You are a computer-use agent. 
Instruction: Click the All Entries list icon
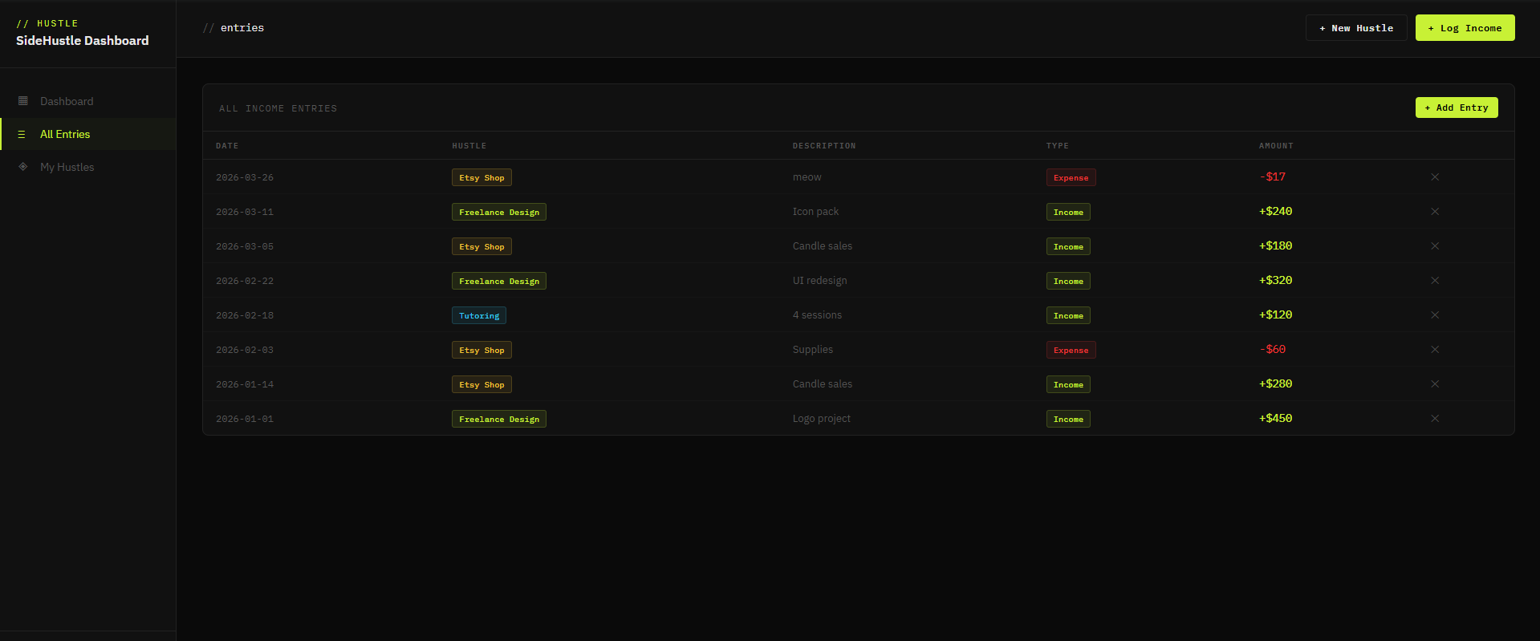[x=22, y=134]
